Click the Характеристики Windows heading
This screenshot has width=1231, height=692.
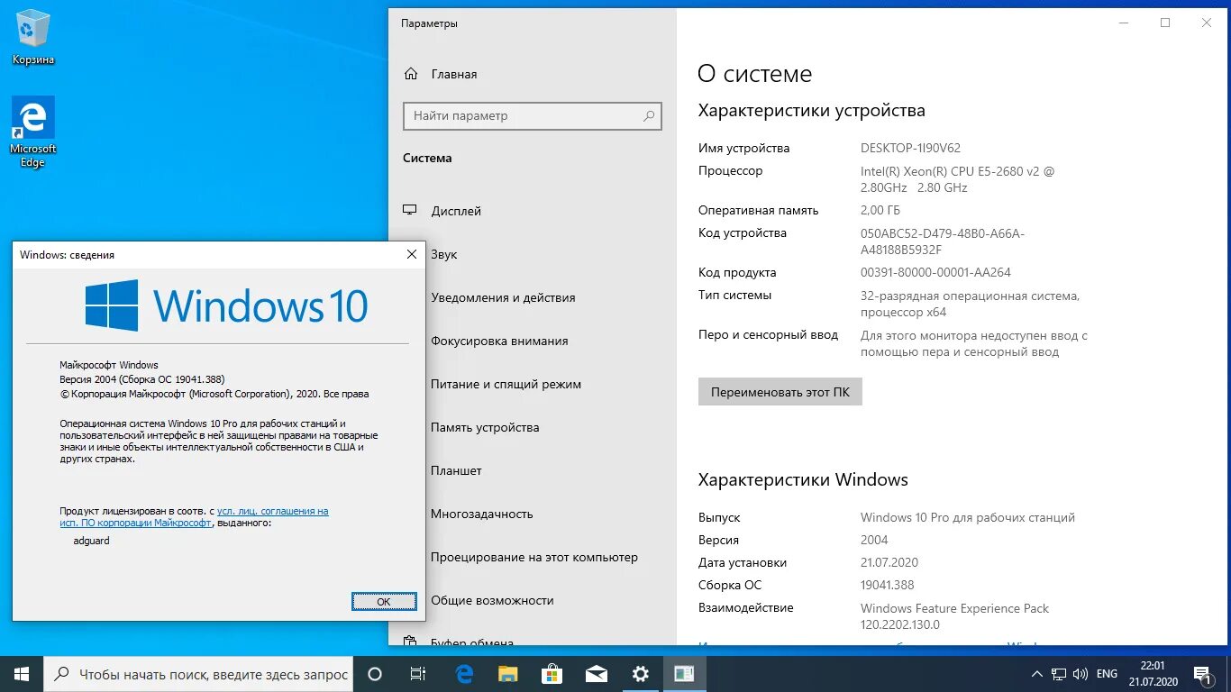click(803, 479)
